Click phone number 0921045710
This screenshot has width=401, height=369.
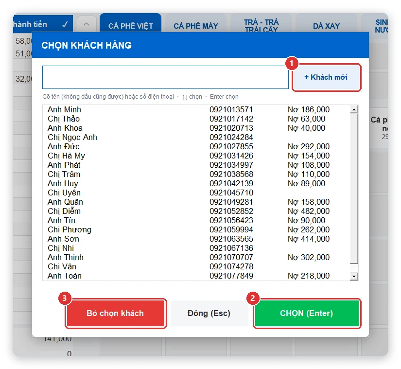[x=231, y=193]
